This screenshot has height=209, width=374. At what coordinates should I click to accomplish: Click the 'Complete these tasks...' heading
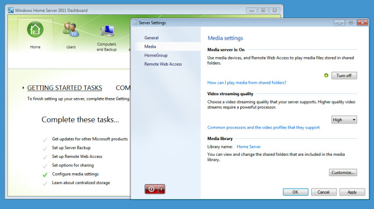80,120
